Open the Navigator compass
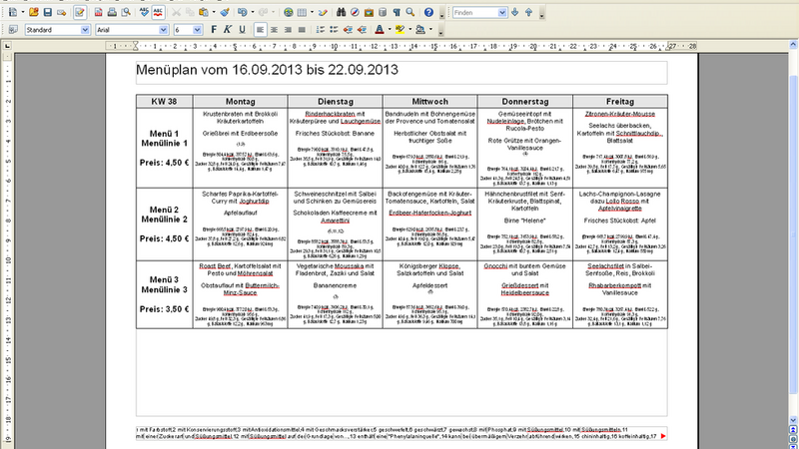This screenshot has width=799, height=449. click(x=355, y=12)
